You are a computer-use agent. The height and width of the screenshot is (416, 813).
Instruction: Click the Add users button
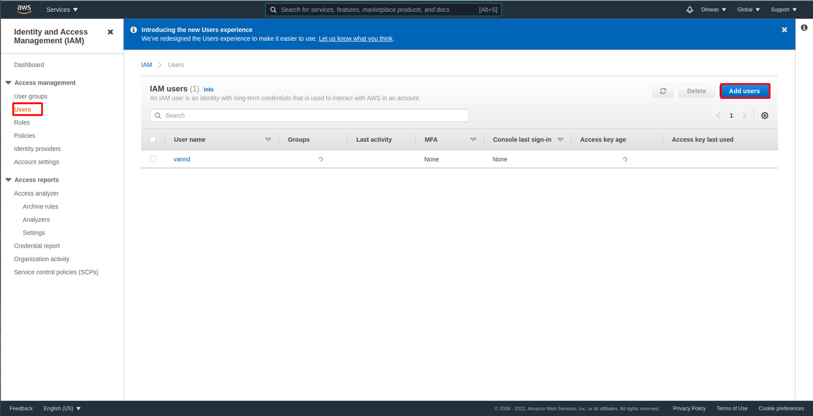click(745, 91)
